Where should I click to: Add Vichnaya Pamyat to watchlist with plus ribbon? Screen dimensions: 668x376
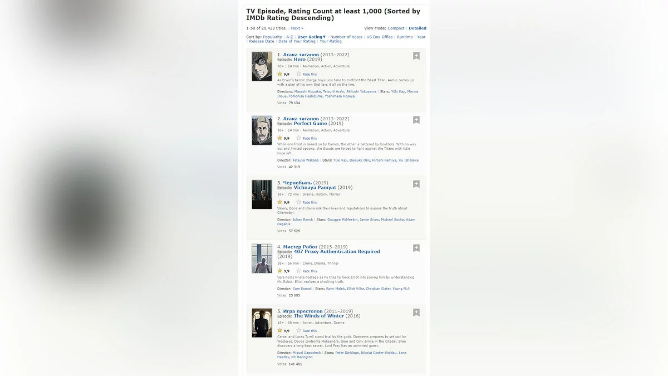[416, 184]
